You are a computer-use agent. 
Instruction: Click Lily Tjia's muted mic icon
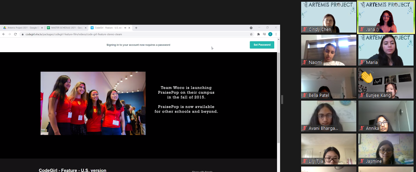coord(305,161)
